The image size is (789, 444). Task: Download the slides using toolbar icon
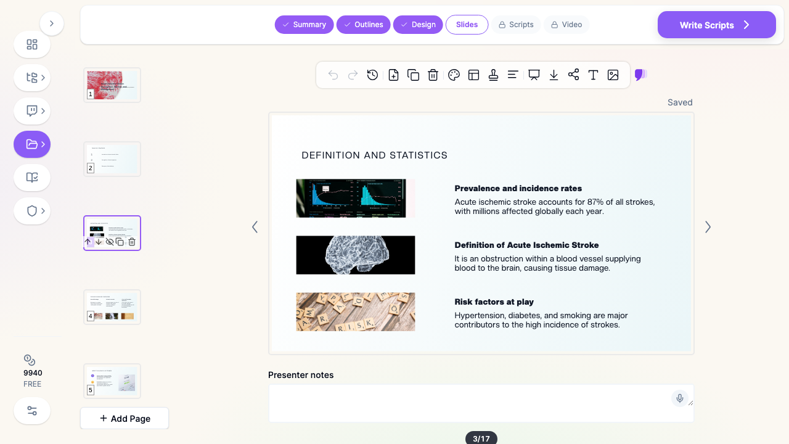click(554, 75)
